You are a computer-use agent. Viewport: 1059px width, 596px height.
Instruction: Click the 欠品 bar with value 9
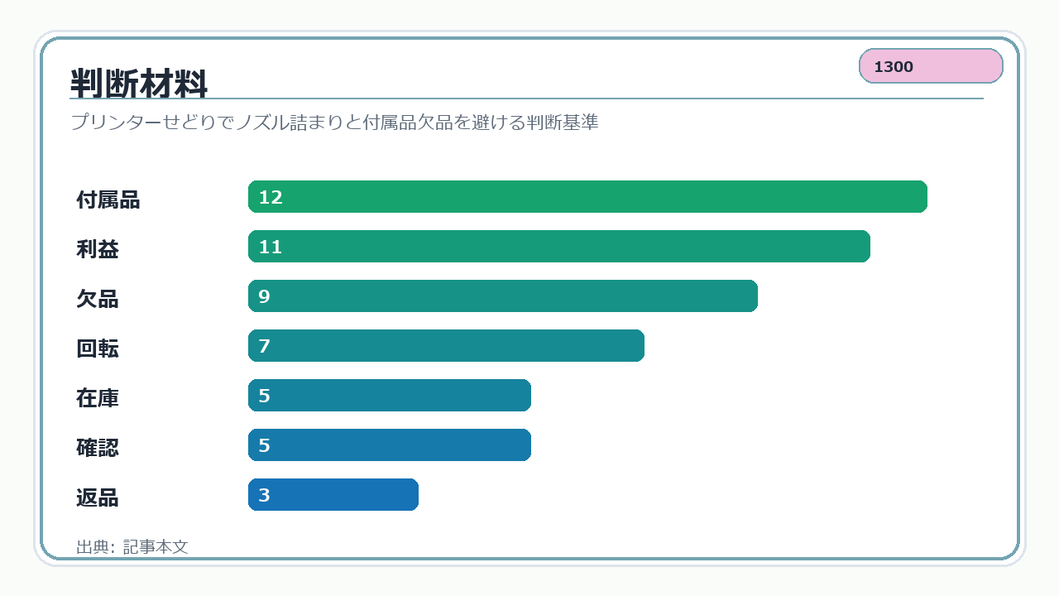coord(503,296)
